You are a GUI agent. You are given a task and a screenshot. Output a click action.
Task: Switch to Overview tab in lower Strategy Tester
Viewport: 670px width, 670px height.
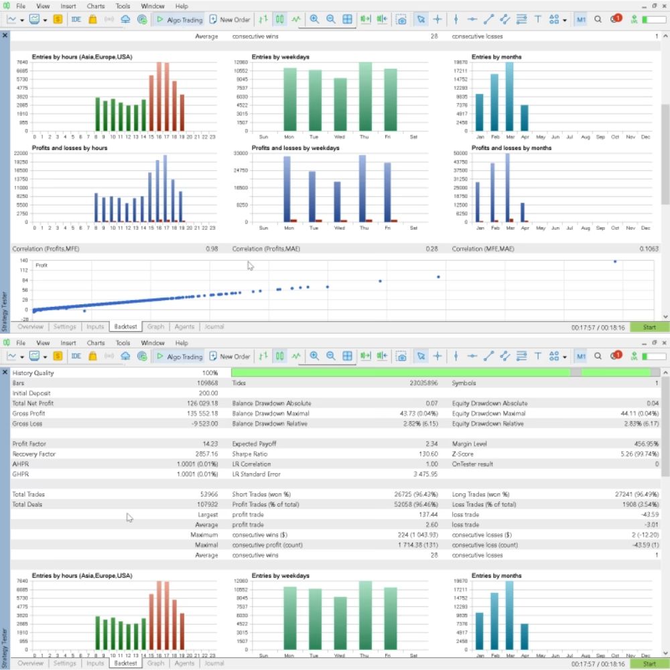30,663
